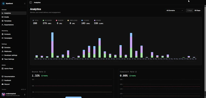The image size is (206, 98).
Task: Click the Developer settings code icon
Action: pos(3,55)
